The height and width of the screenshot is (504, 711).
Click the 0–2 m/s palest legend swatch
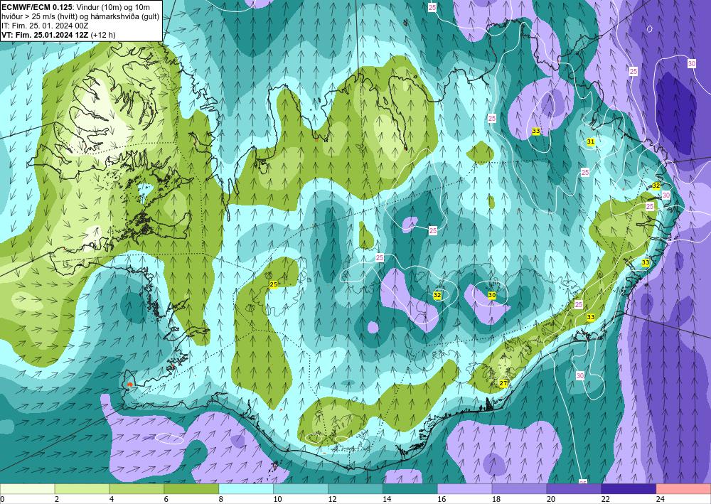(27, 489)
